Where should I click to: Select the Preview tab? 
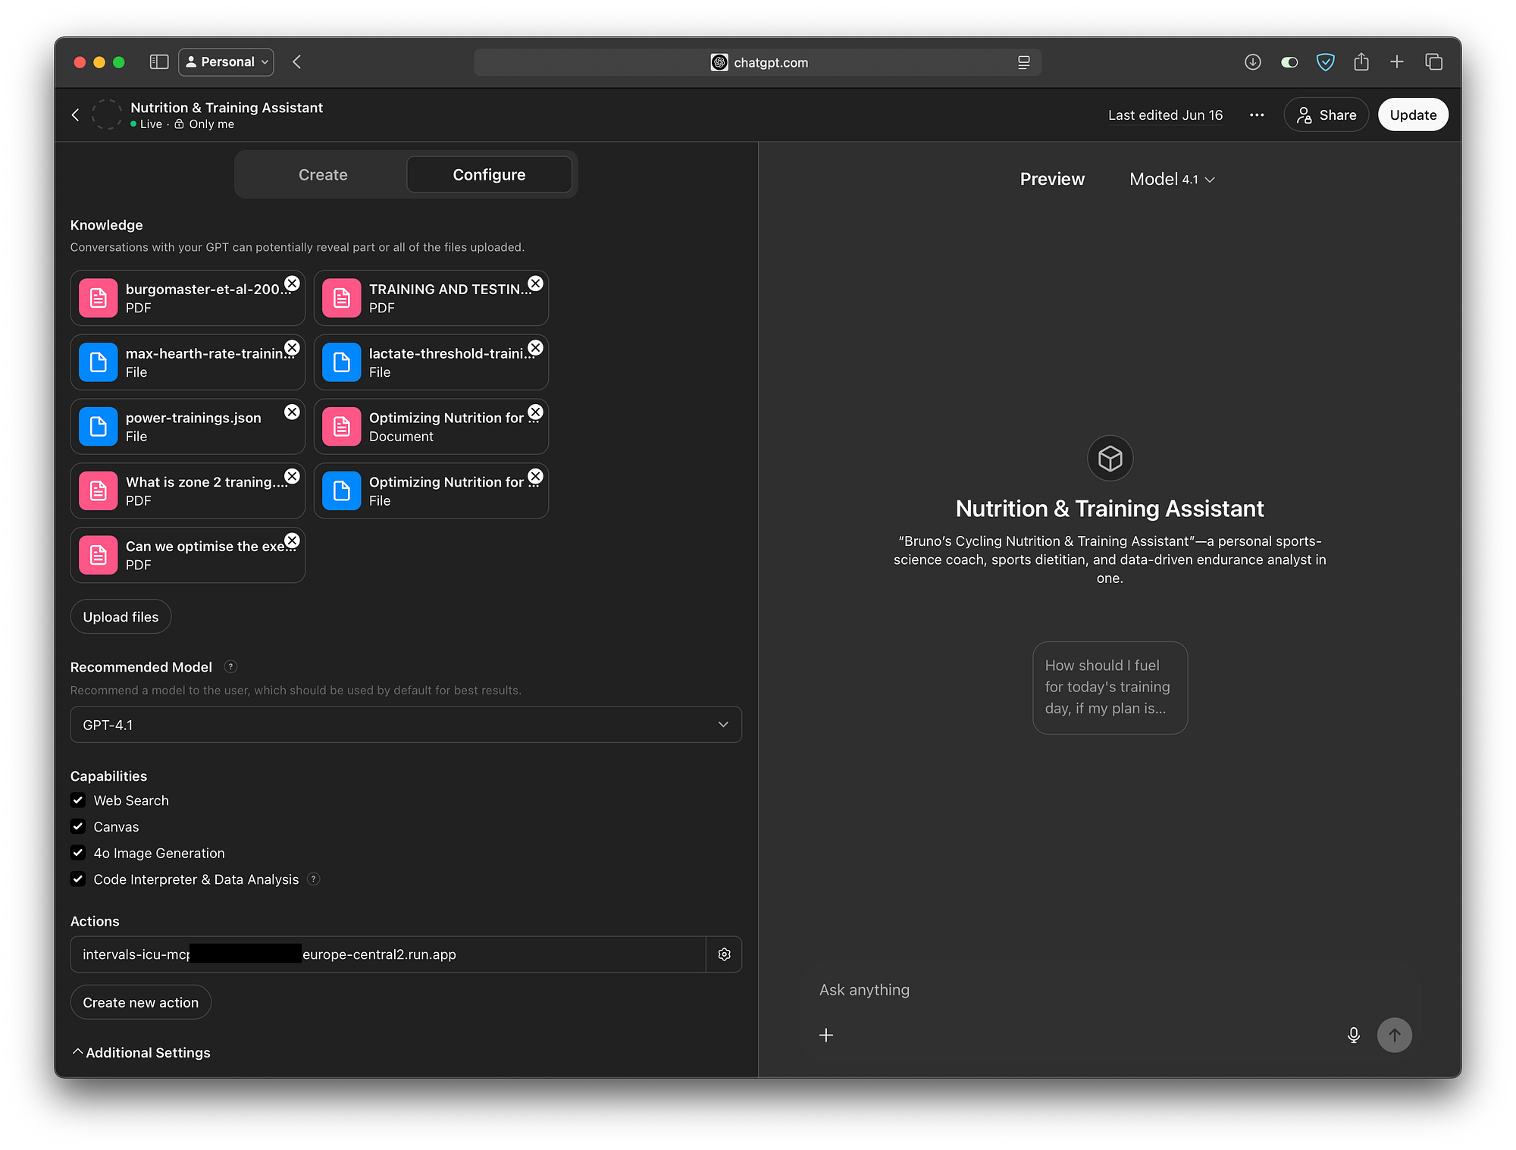[1052, 179]
